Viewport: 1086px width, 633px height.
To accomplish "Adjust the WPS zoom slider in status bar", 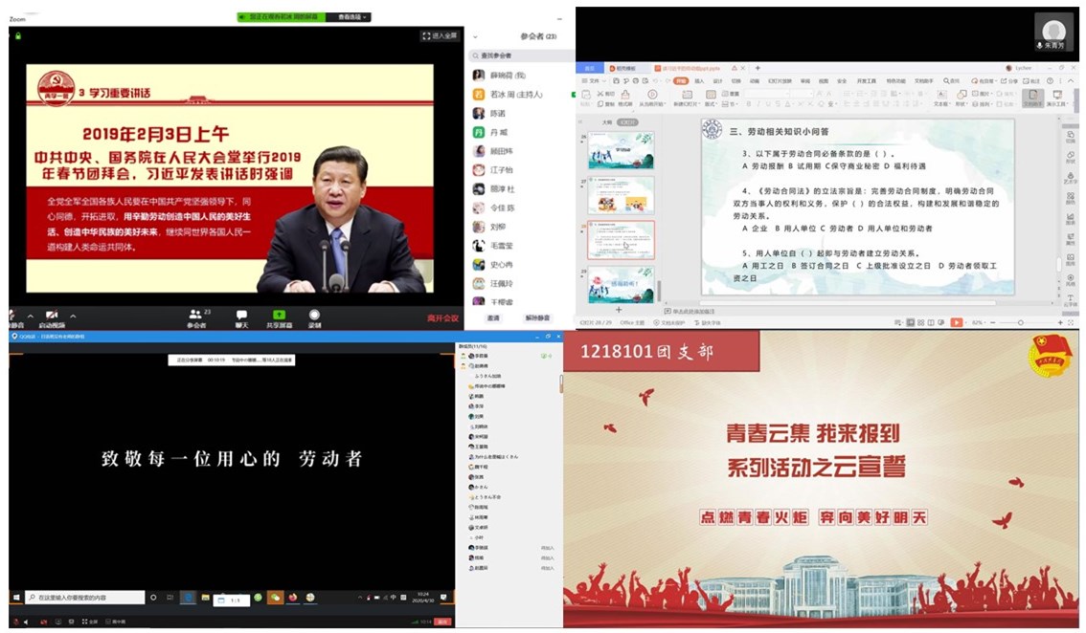I will (x=1020, y=323).
